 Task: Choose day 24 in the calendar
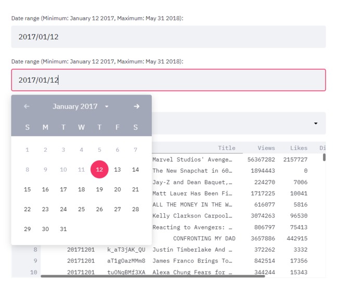[x=63, y=209]
